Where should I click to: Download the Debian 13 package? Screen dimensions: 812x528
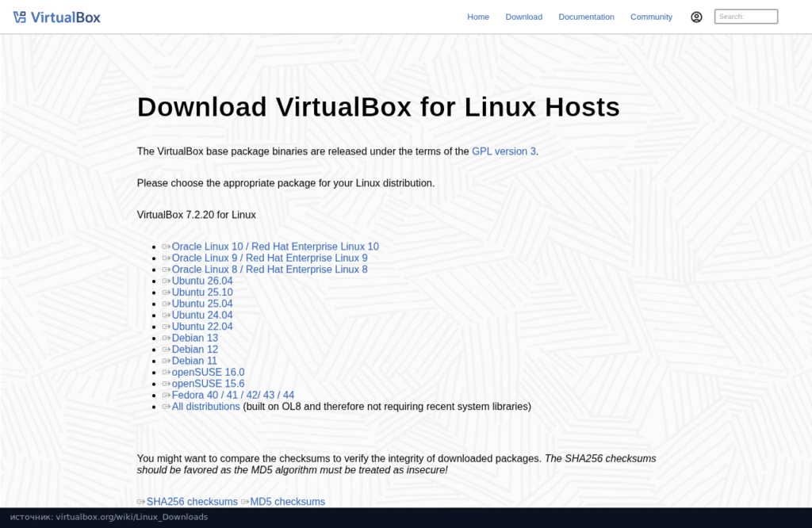195,338
